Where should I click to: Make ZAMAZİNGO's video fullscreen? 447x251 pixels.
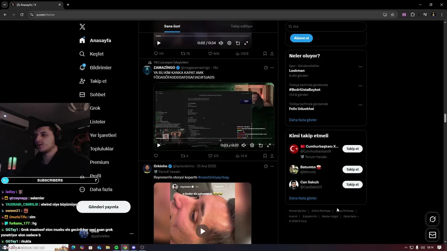269,145
